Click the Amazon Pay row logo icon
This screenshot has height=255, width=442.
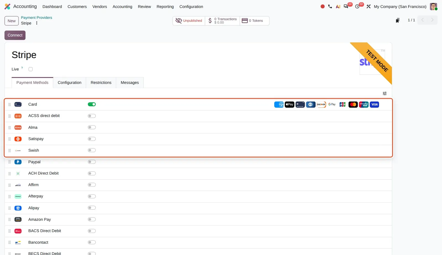(18, 219)
